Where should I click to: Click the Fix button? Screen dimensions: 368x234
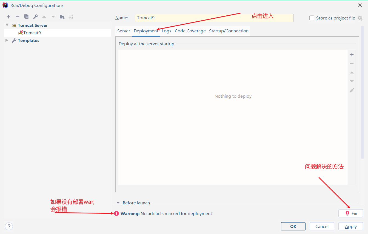coord(351,213)
